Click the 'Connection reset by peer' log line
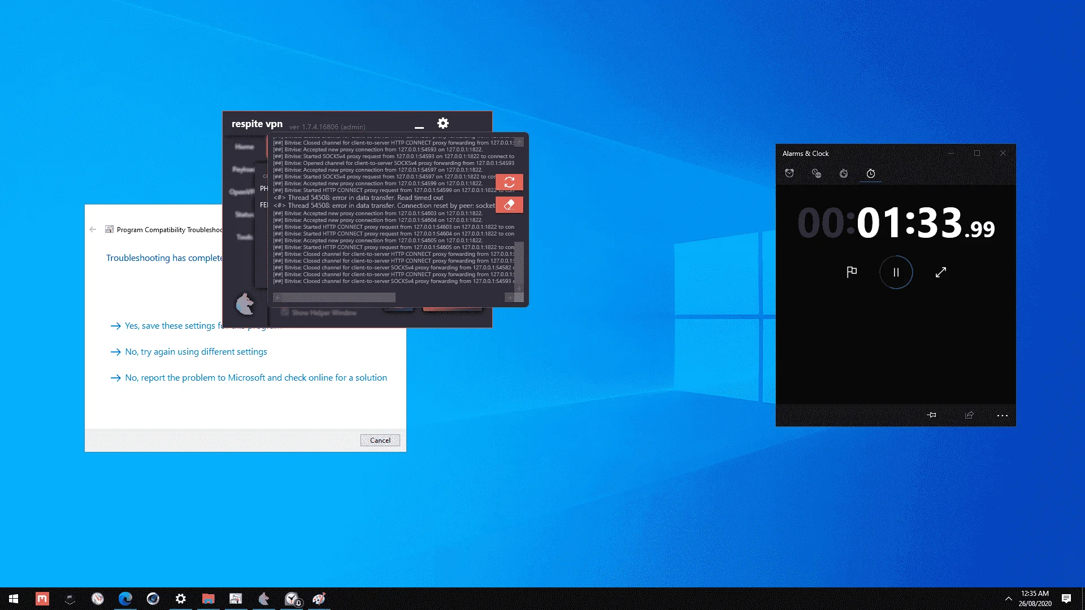Viewport: 1085px width, 610px height. [384, 206]
